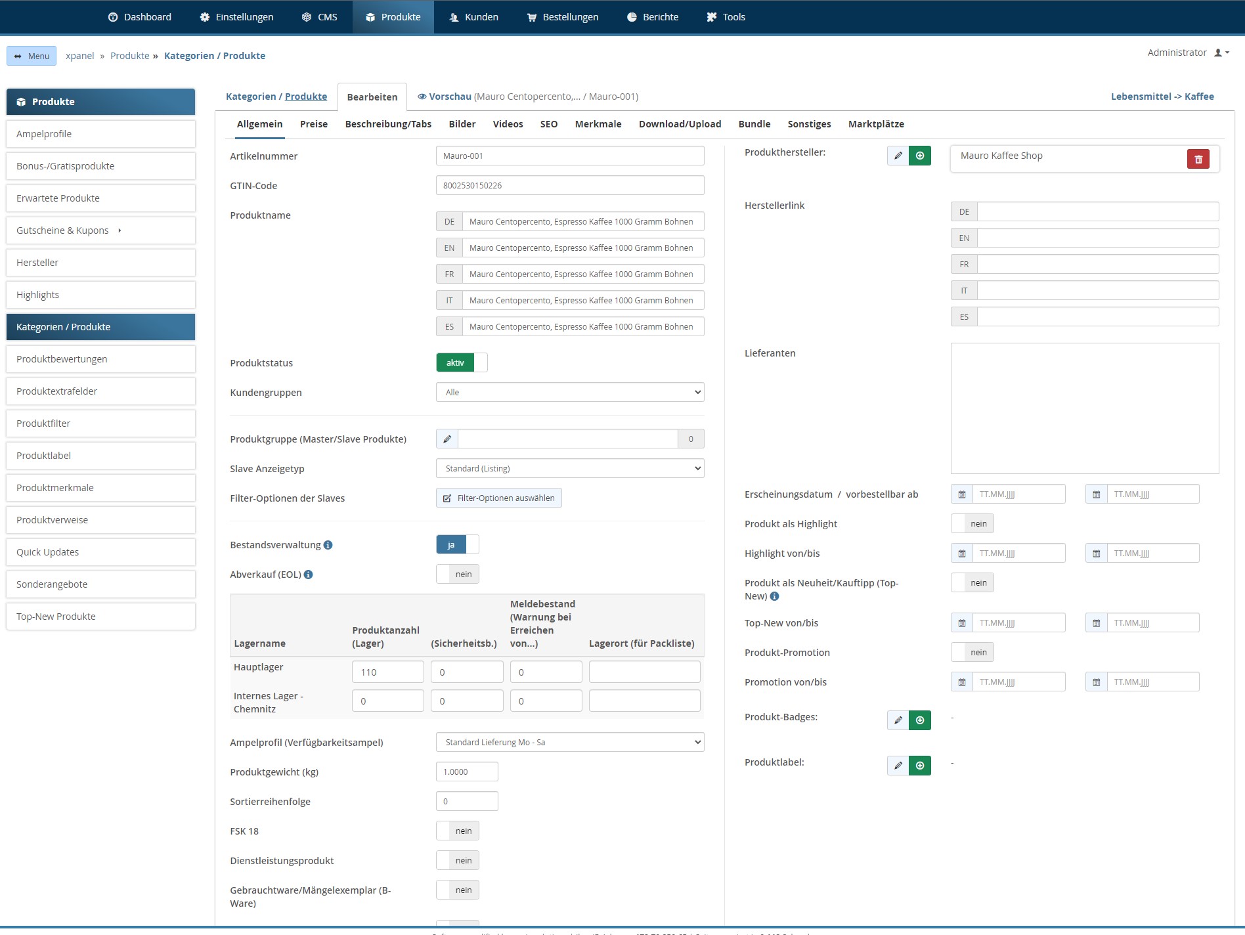Click the pencil icon for Produktgruppe

[447, 439]
